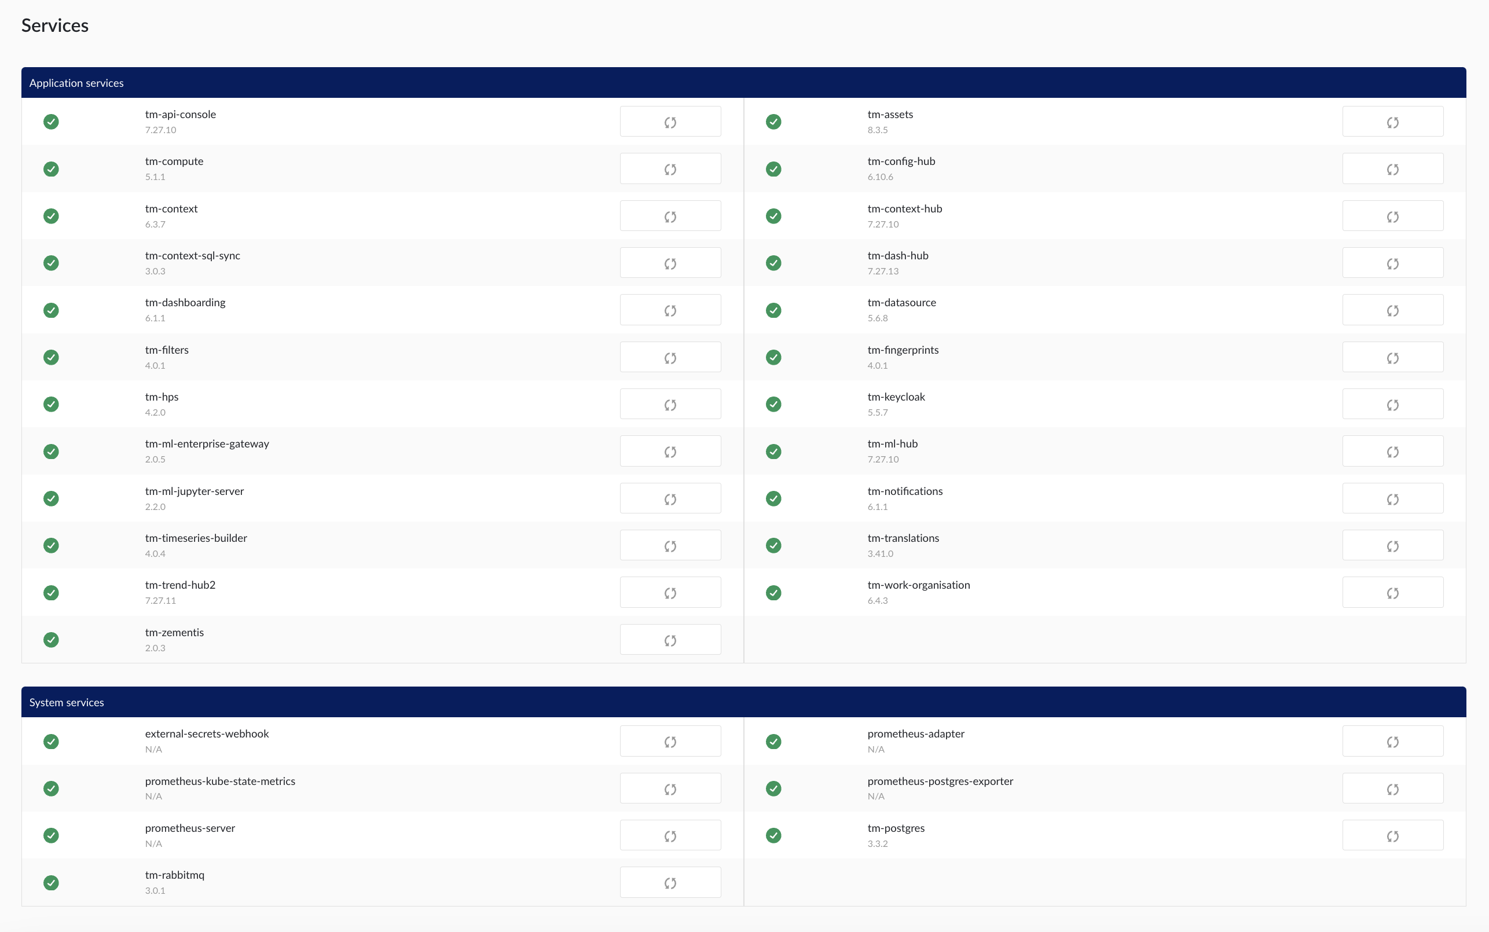Restart the tm-ml-hub service
Screen dimensions: 1489x932
pyautogui.click(x=1392, y=450)
